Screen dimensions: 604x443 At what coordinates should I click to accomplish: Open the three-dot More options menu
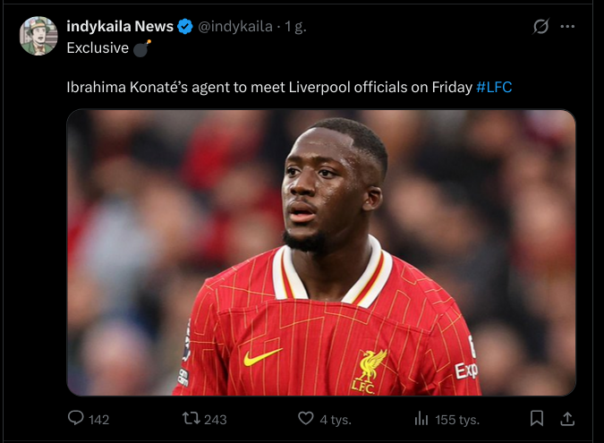point(567,27)
